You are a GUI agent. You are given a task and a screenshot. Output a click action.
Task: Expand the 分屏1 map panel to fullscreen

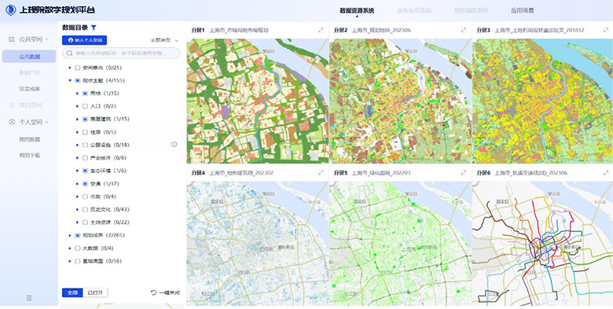[x=321, y=30]
